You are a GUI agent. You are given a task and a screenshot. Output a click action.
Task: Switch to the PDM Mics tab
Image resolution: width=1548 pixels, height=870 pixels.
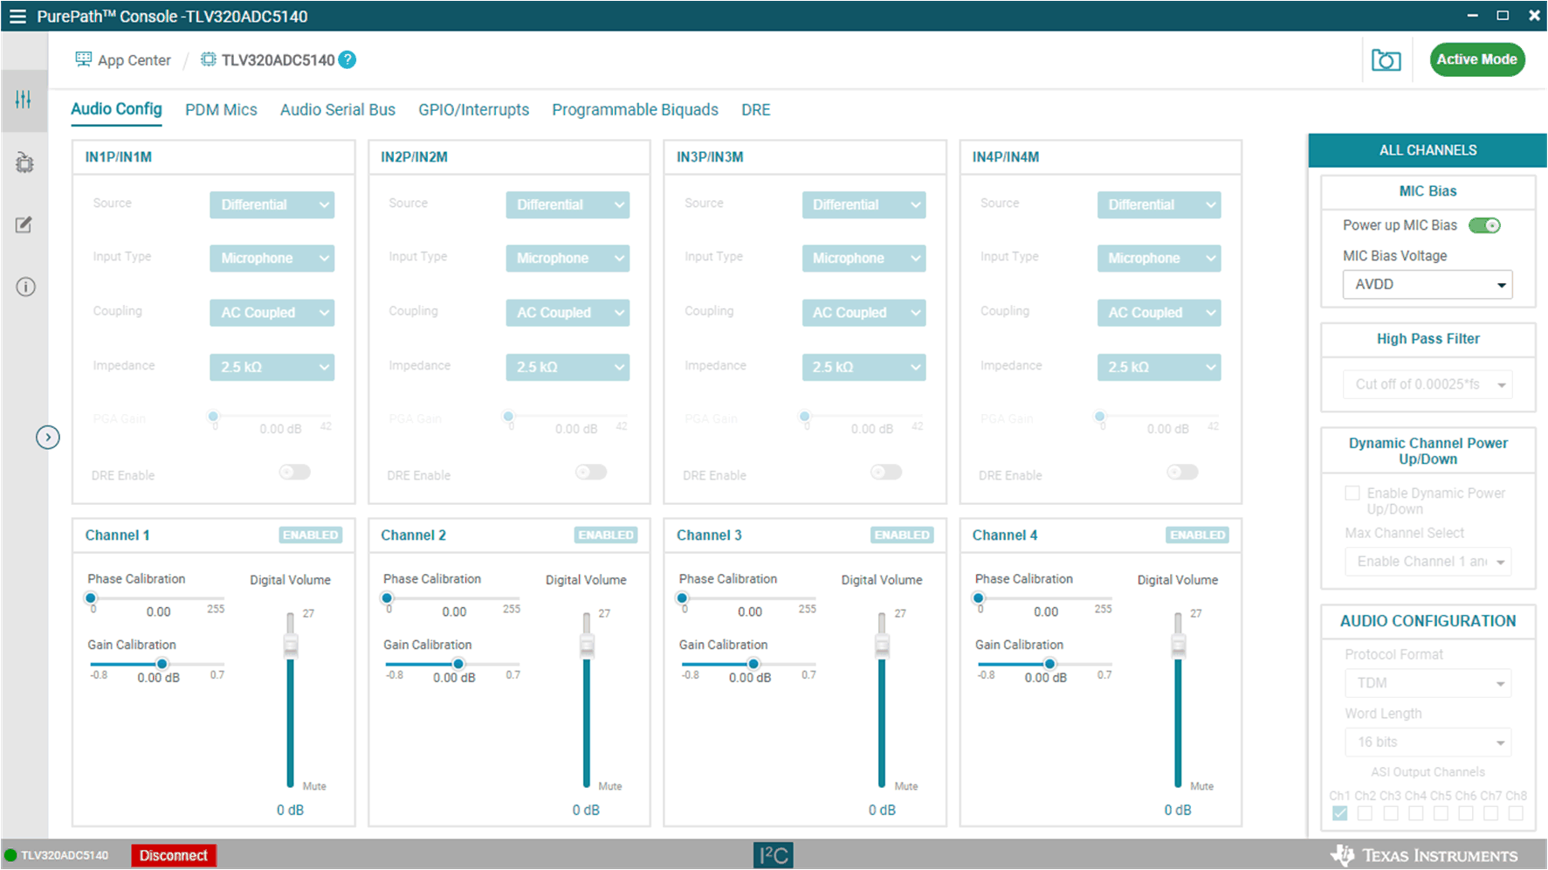[221, 110]
